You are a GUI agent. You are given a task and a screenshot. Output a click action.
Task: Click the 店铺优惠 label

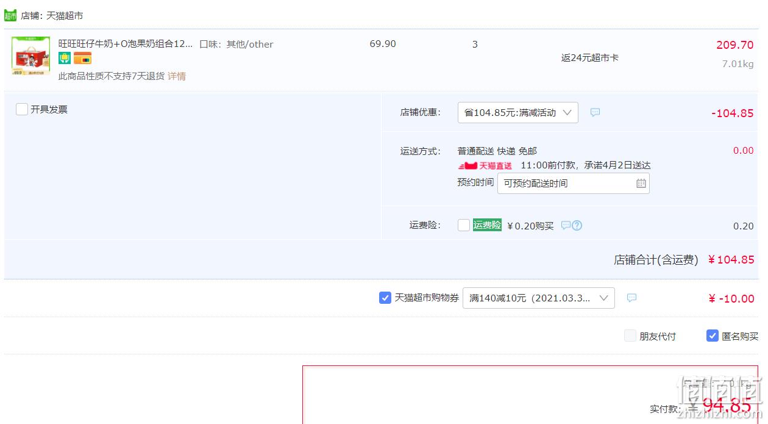coord(420,112)
